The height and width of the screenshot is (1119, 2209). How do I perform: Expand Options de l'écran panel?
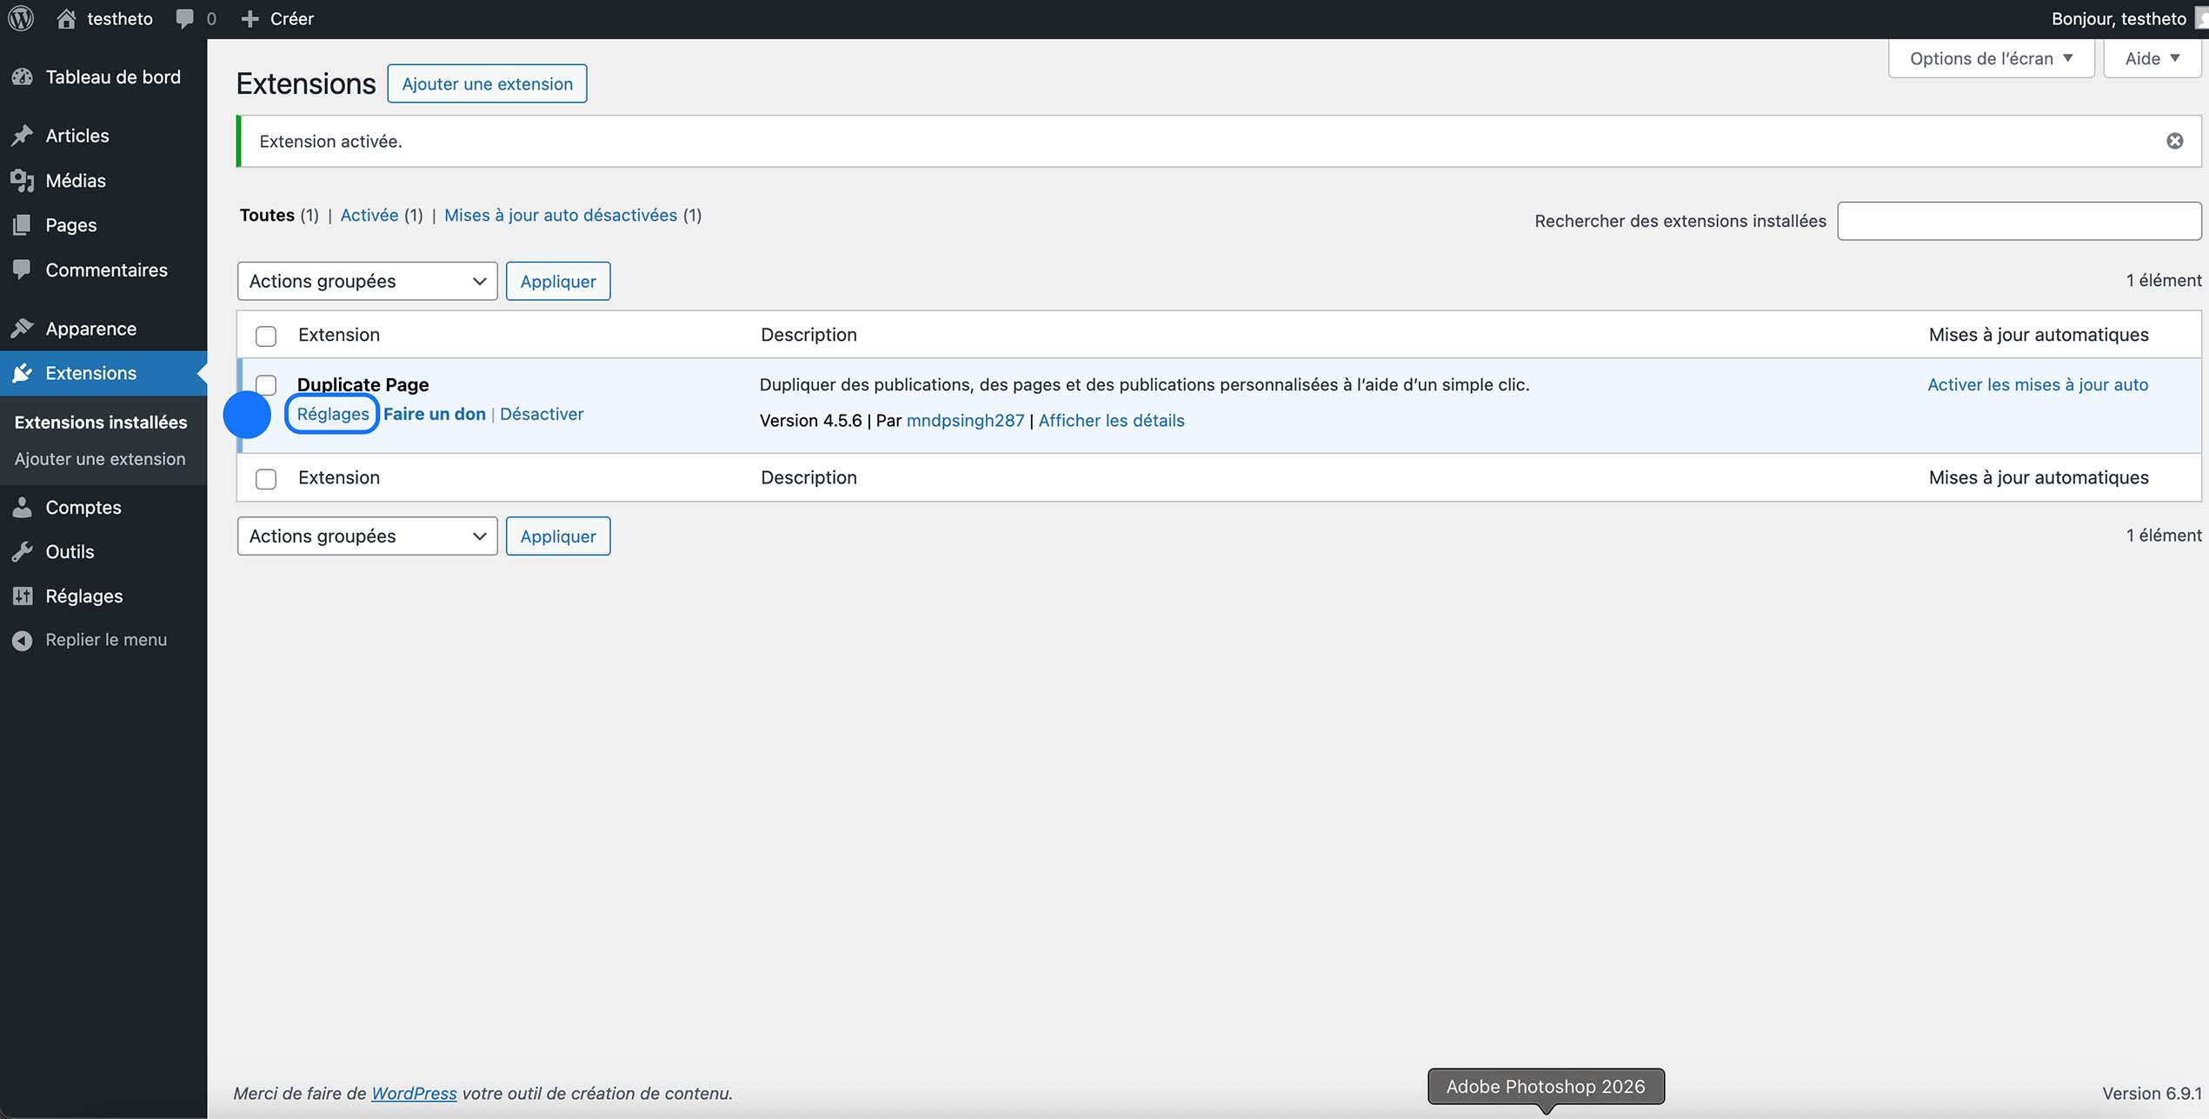click(x=1990, y=57)
